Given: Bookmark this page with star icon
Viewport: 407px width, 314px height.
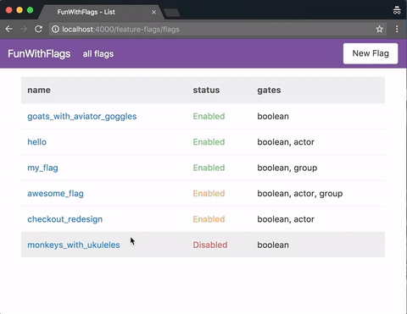Looking at the screenshot, I should pos(379,29).
